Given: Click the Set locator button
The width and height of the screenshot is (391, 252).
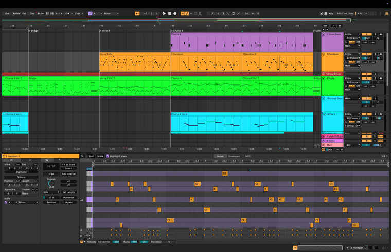Looking at the screenshot, I should point(325,26).
